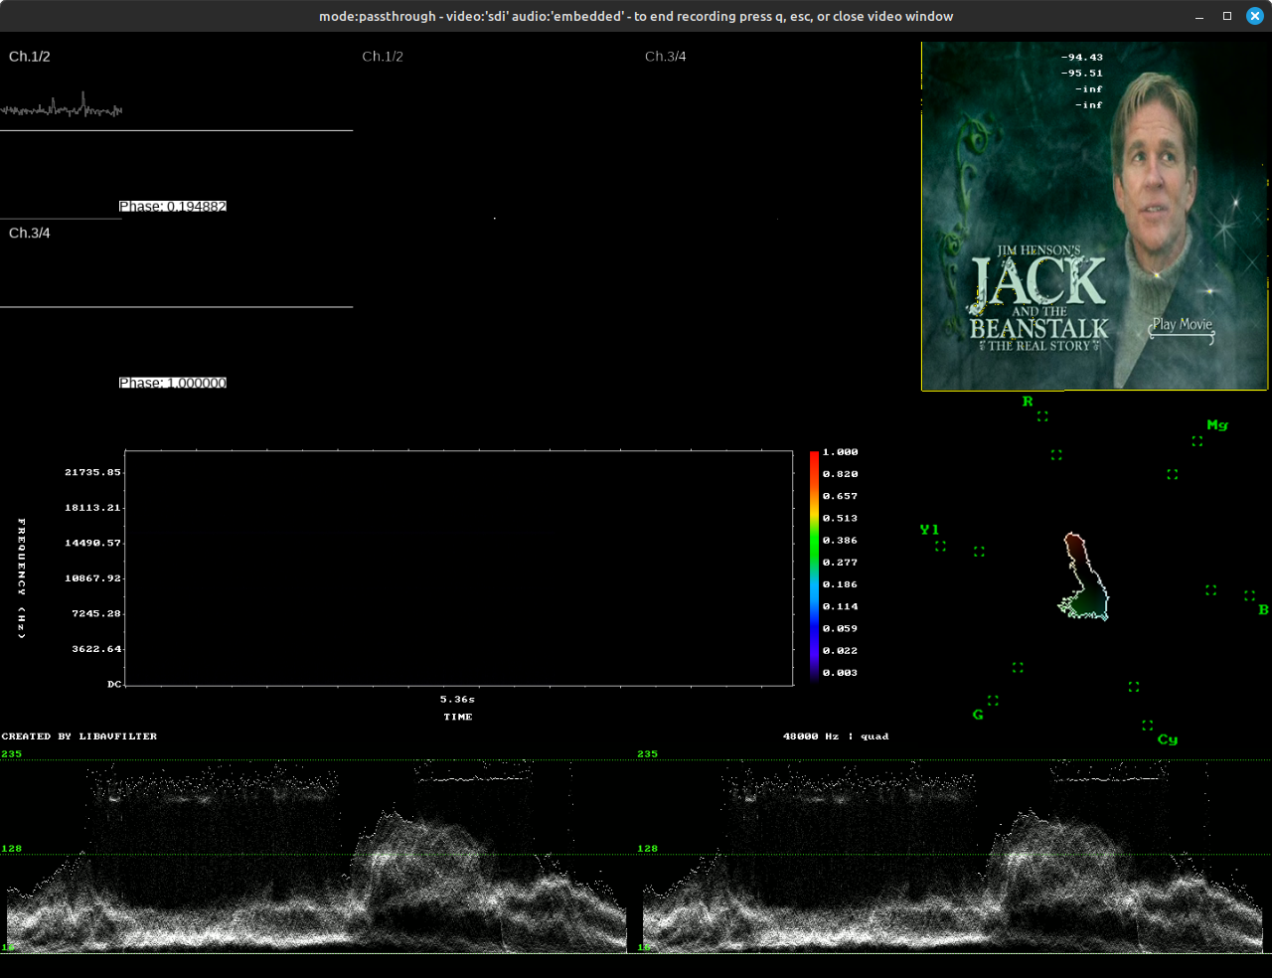Click the JACK title text in the preview
The height and width of the screenshot is (978, 1272).
(x=1037, y=281)
